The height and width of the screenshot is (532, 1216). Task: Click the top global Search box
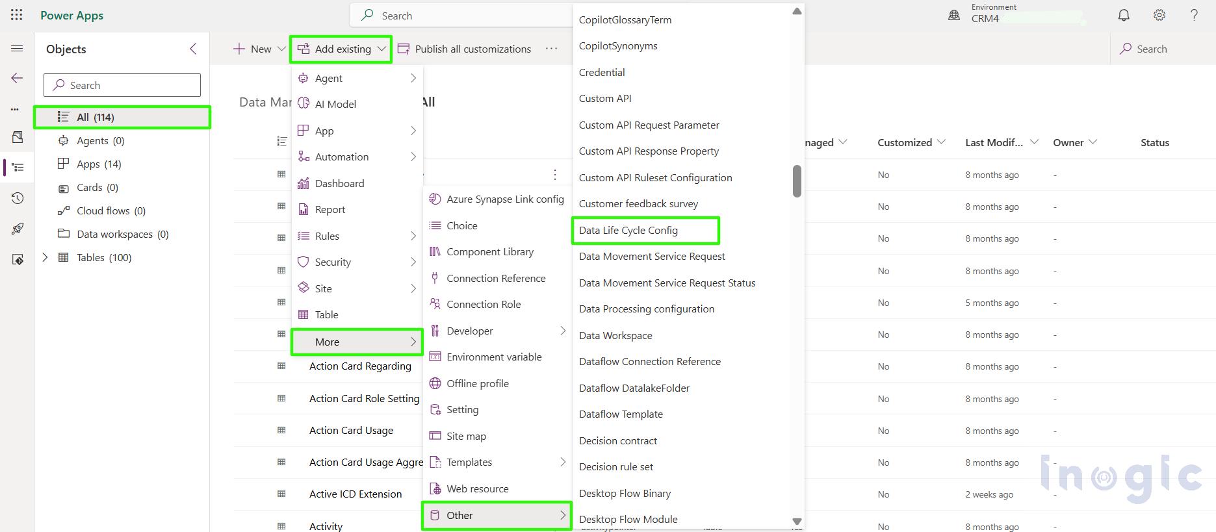point(461,16)
